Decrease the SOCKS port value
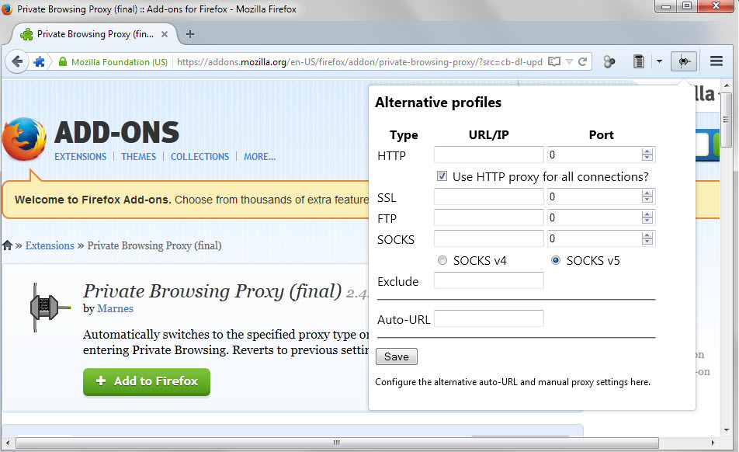Viewport: 739px width, 452px height. (x=647, y=242)
